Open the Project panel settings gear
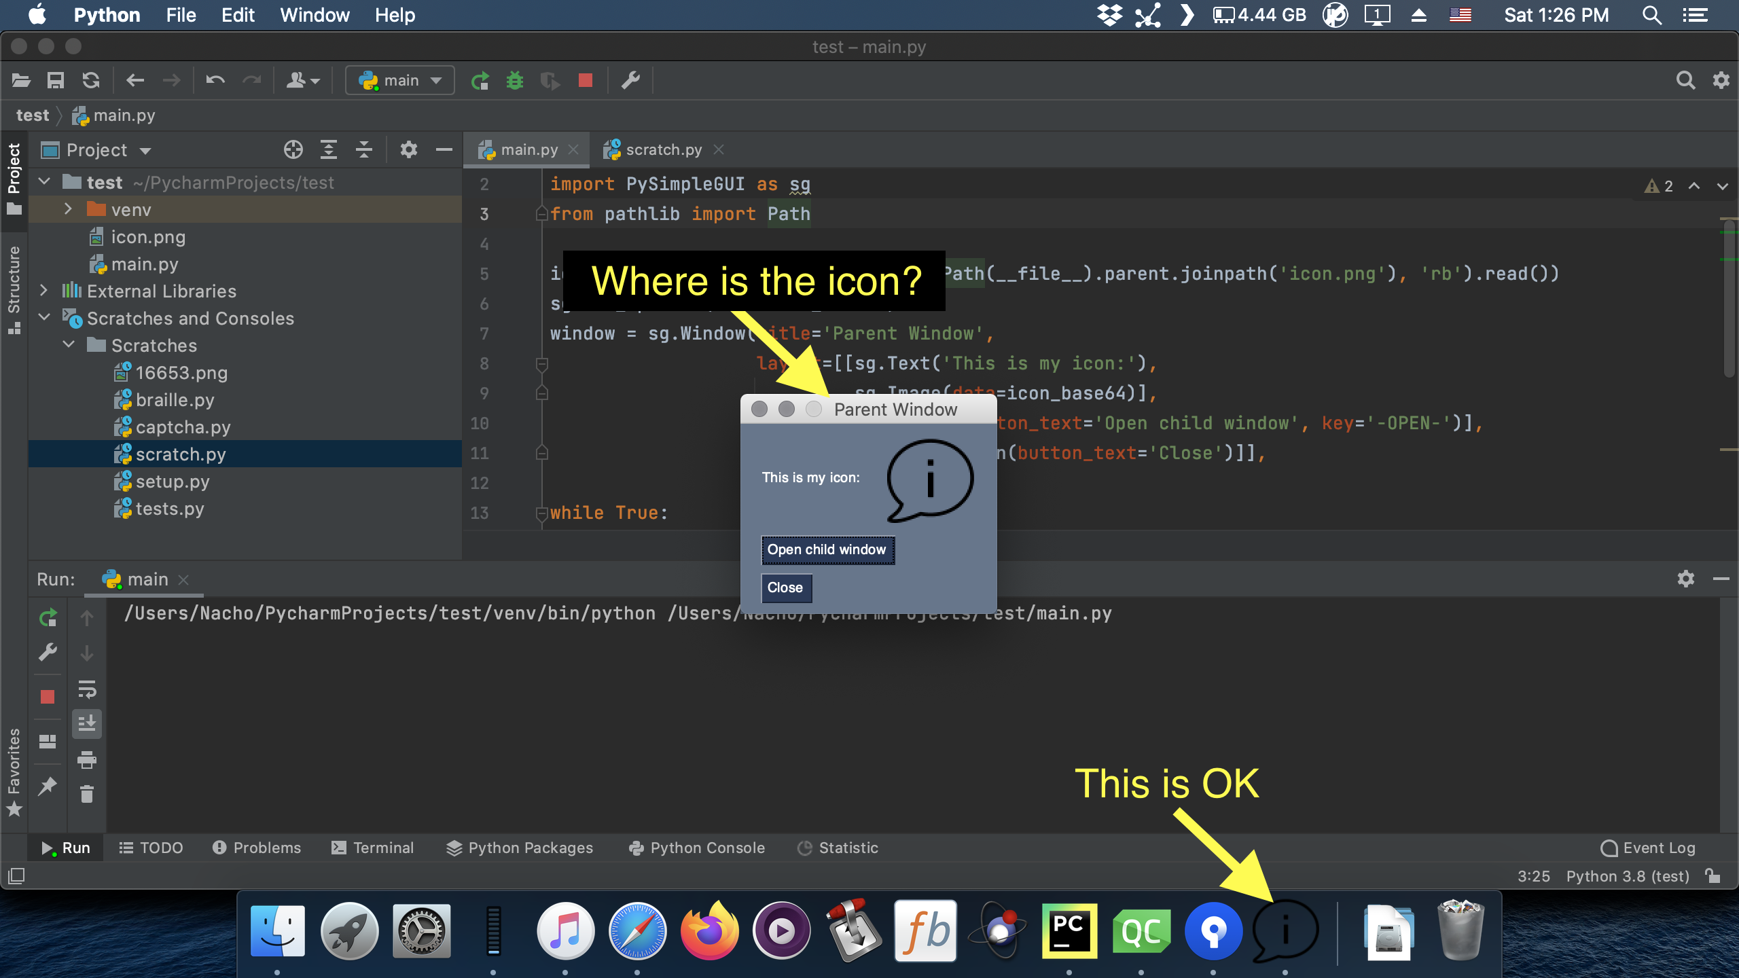This screenshot has width=1739, height=978. click(409, 149)
